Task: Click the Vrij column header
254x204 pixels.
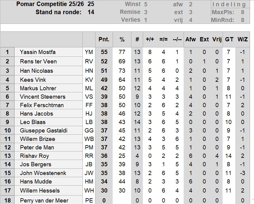Action: click(217, 40)
